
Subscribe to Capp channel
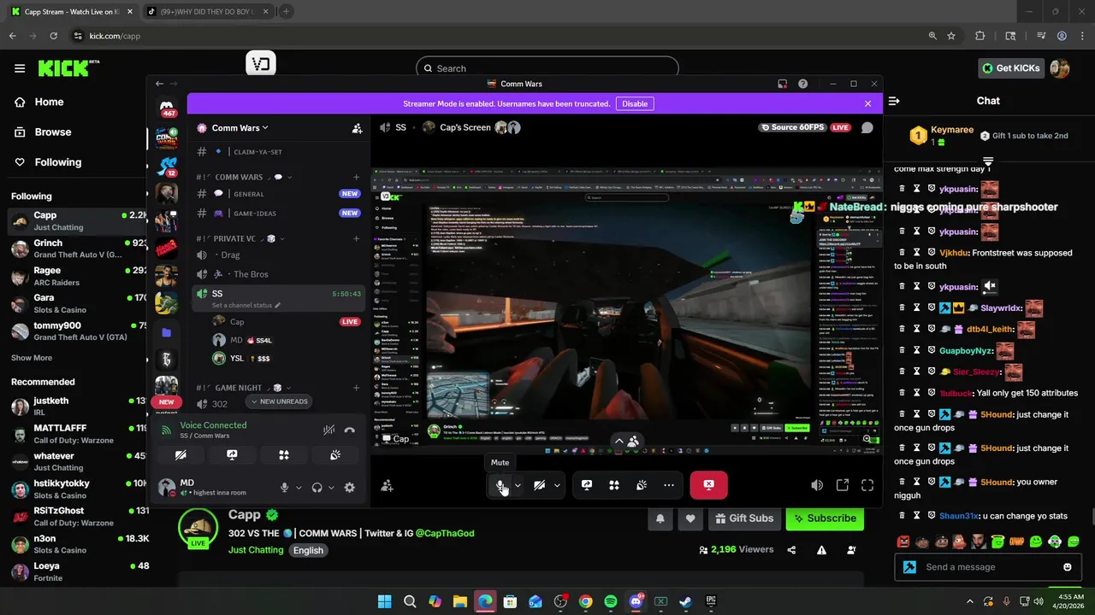[825, 518]
